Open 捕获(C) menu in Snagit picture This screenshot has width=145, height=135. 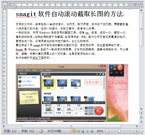pyautogui.click(x=28, y=70)
